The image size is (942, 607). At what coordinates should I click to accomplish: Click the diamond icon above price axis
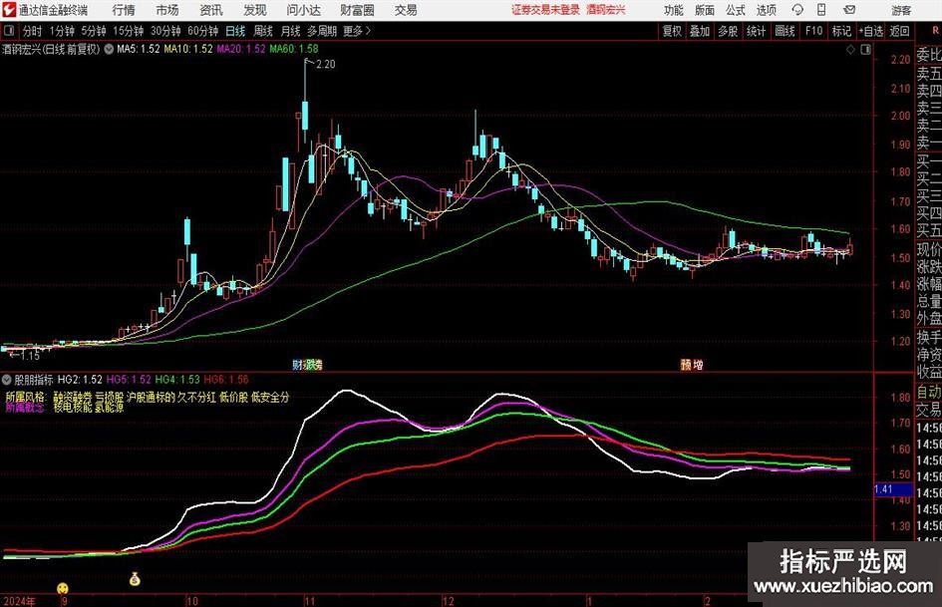[x=850, y=50]
